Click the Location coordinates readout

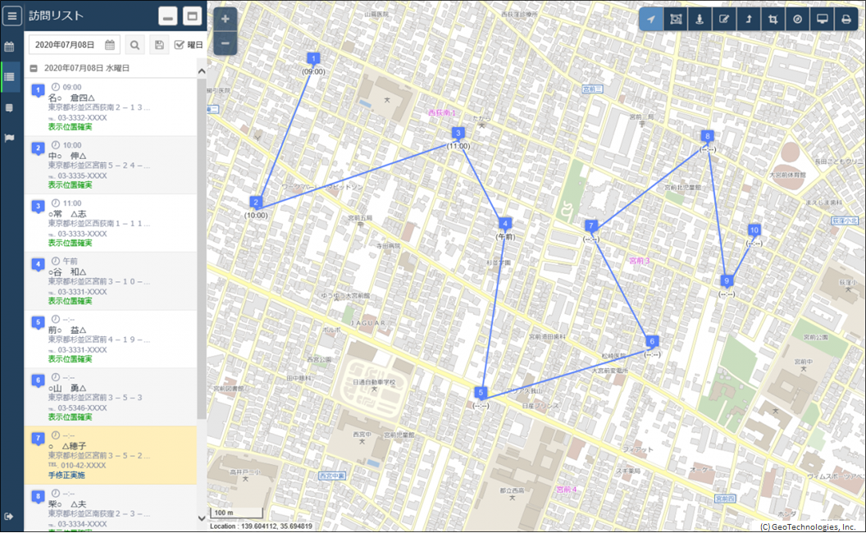pos(261,526)
